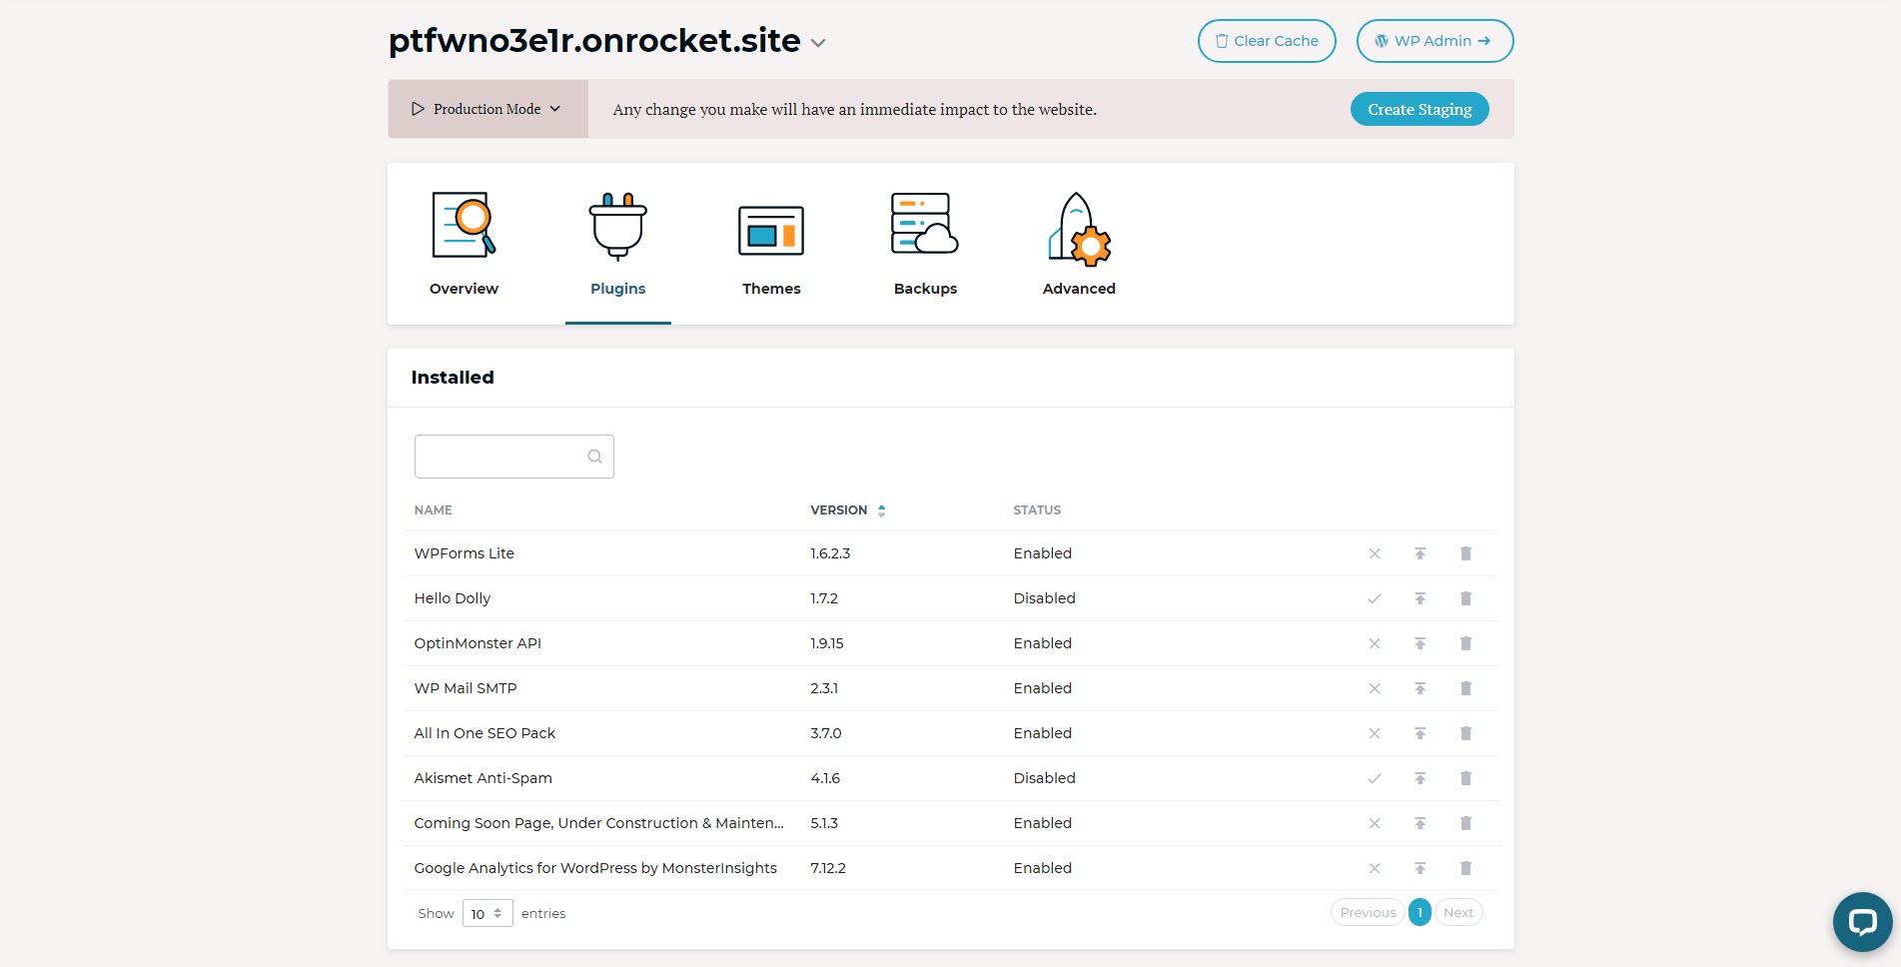Update the OptinMonster API plugin
1901x967 pixels.
click(x=1420, y=643)
